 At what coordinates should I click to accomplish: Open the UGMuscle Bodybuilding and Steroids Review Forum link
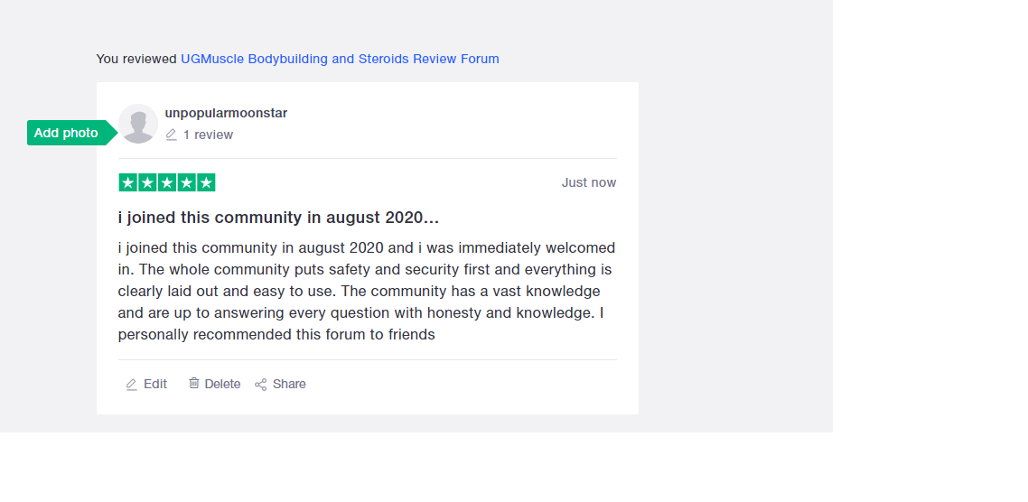(340, 59)
